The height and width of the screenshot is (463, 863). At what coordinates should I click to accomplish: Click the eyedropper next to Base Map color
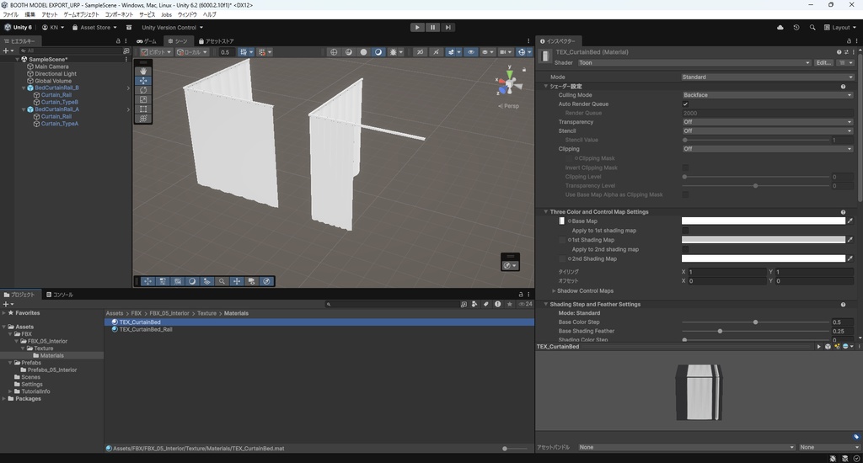click(x=850, y=221)
